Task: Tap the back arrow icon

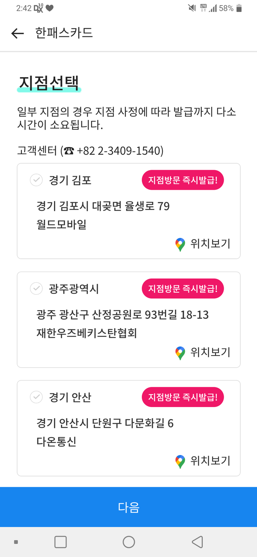Action: click(x=18, y=33)
